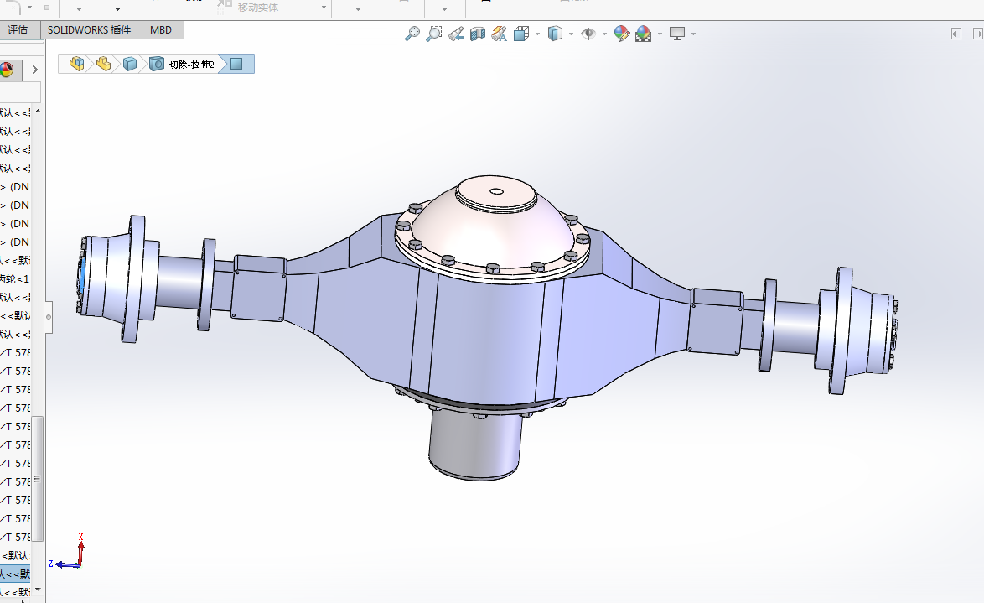The width and height of the screenshot is (984, 603).
Task: Switch to the 评估 tab
Action: [18, 30]
